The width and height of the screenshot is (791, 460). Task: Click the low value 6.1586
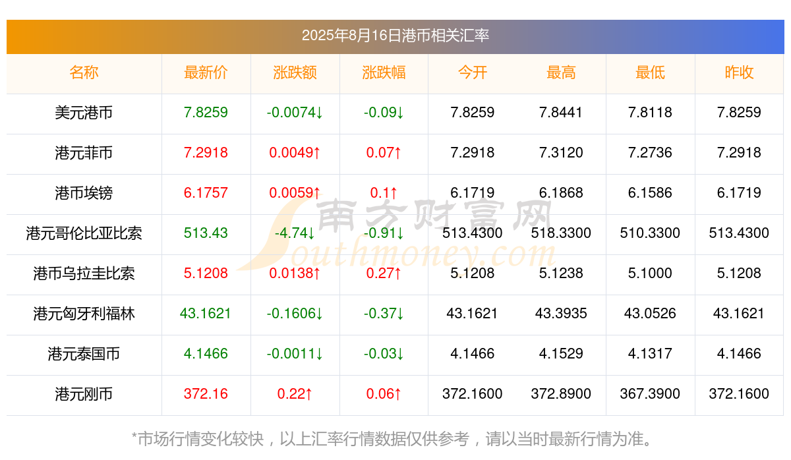point(650,193)
